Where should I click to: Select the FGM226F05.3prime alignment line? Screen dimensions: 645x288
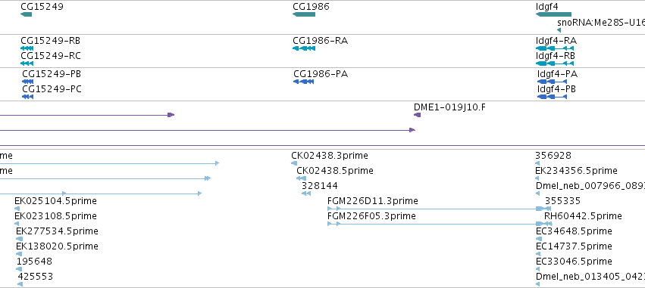coord(439,224)
